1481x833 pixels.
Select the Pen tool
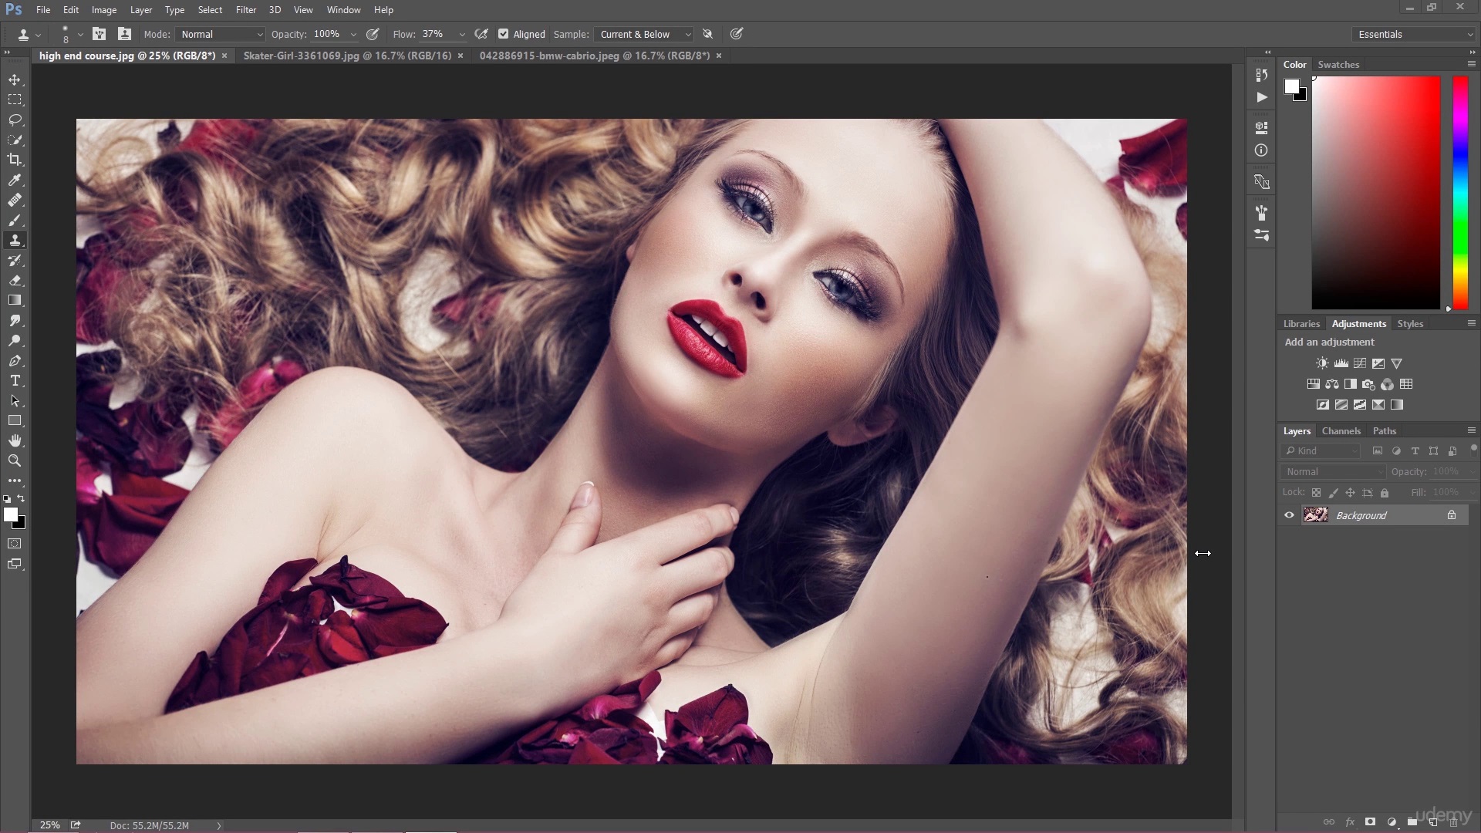(15, 360)
